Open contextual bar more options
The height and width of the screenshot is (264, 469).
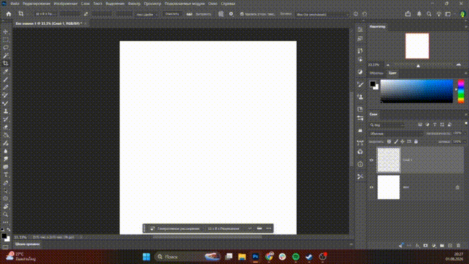[269, 228]
